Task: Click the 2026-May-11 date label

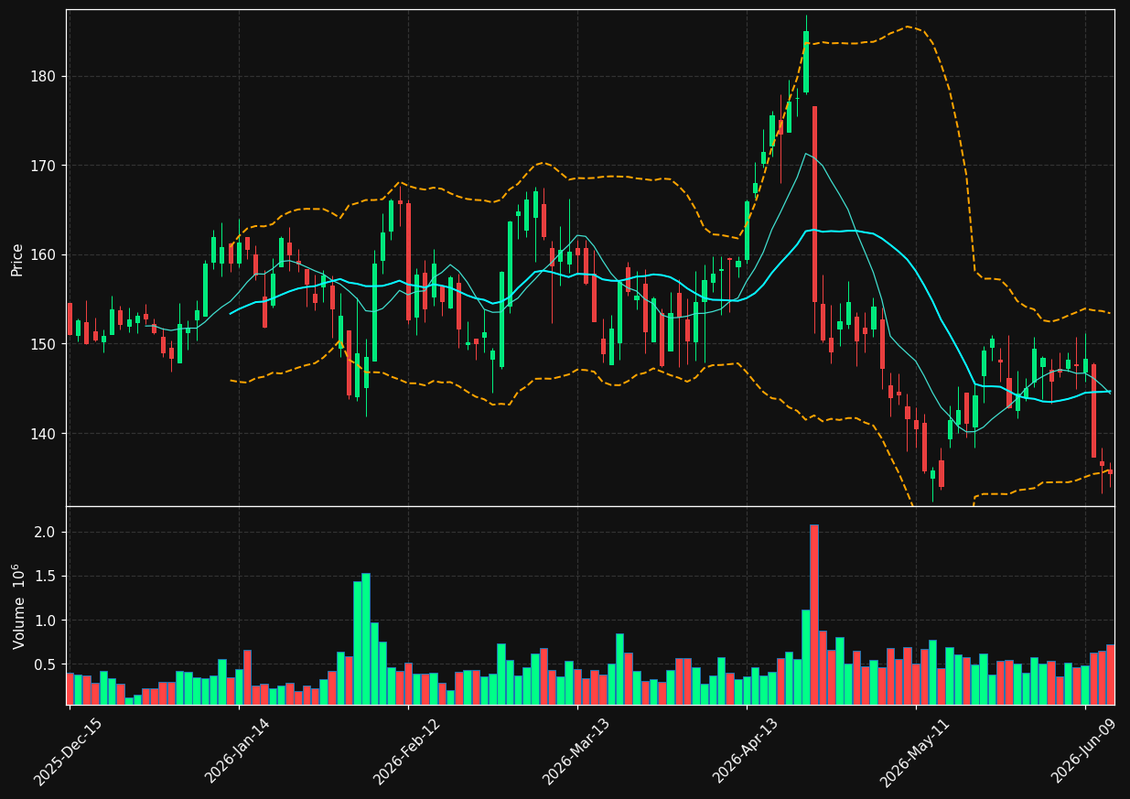Action: [x=915, y=750]
